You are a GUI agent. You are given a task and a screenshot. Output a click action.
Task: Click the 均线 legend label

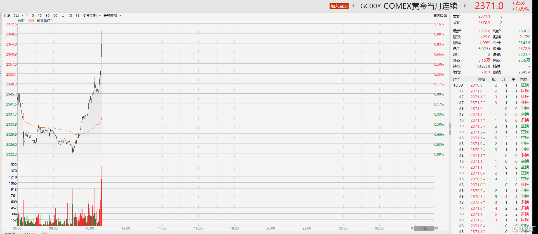[x=31, y=21]
